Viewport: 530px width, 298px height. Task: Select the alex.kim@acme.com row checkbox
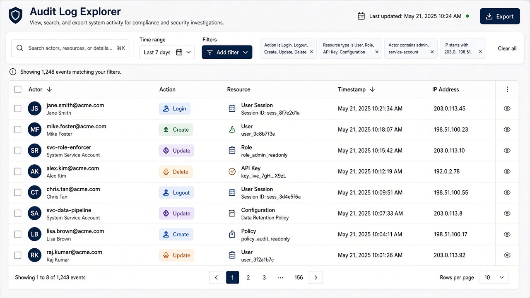(18, 171)
